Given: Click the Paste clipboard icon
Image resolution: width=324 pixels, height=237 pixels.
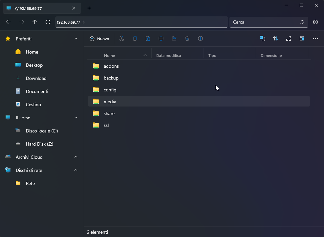Looking at the screenshot, I should [148, 38].
